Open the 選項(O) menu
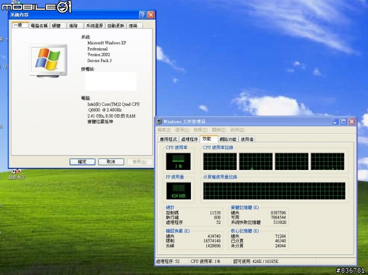Image resolution: width=368 pixels, height=275 pixels. [182, 130]
